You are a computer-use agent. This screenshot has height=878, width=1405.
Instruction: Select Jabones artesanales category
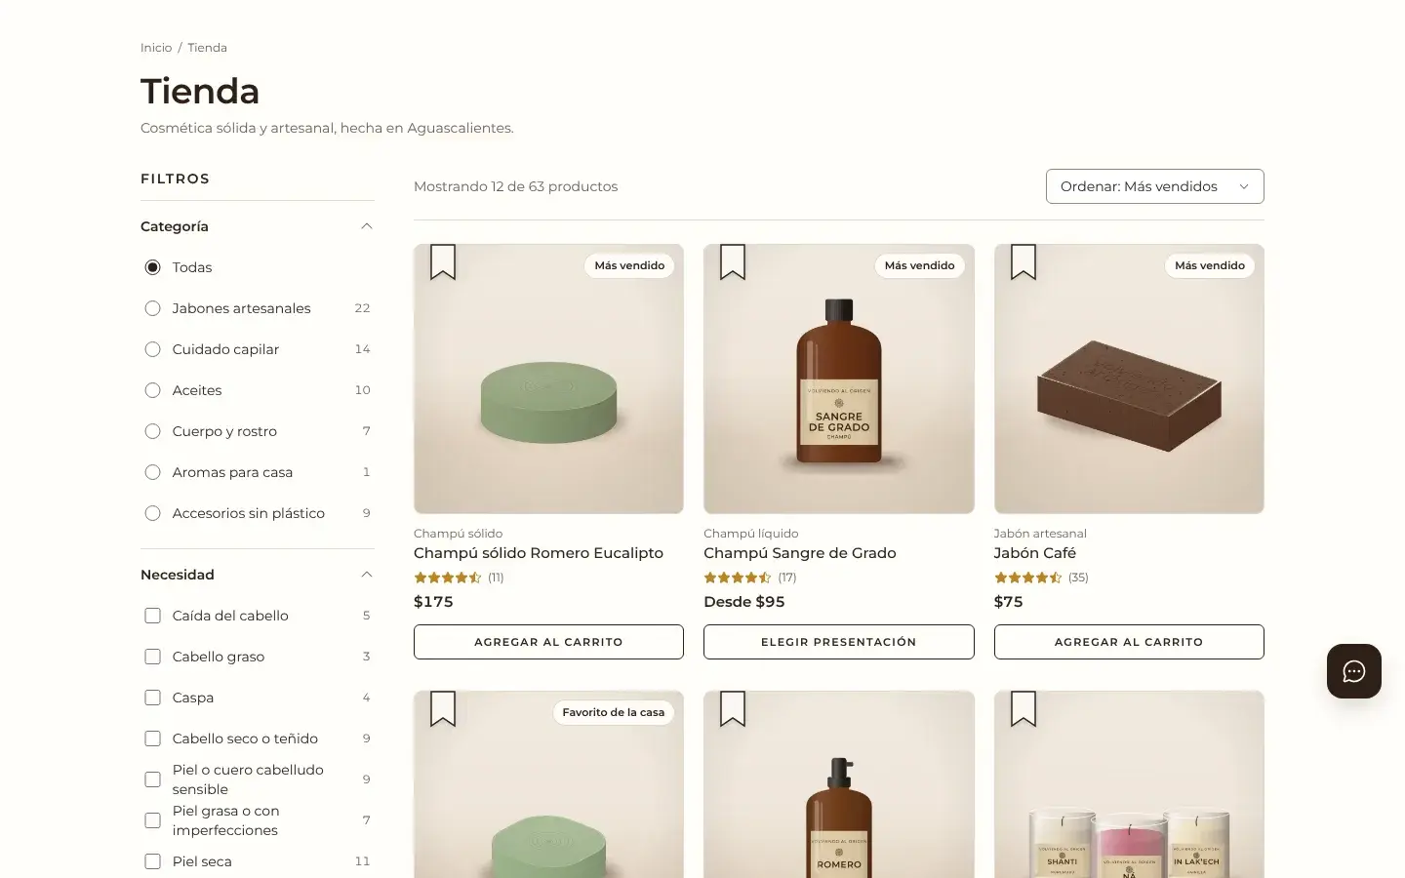click(152, 308)
